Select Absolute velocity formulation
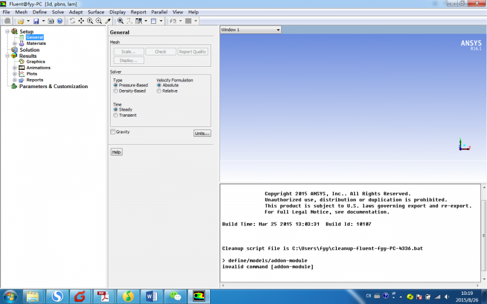 click(x=159, y=85)
